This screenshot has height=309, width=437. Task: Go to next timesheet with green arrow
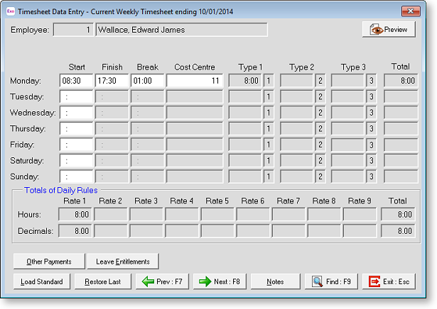220,281
